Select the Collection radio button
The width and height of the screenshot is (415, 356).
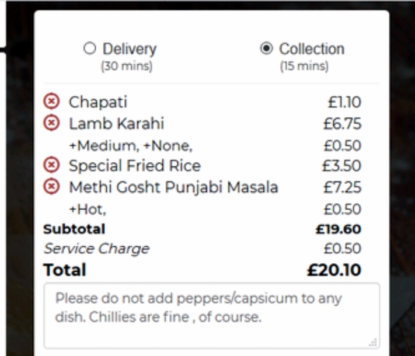[x=266, y=48]
